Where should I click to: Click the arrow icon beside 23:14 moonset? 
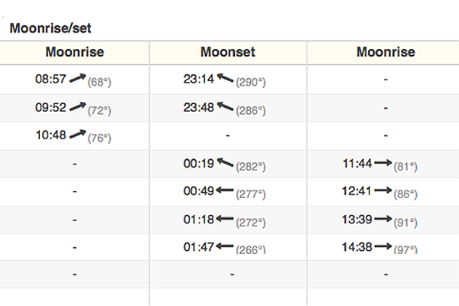coord(225,78)
